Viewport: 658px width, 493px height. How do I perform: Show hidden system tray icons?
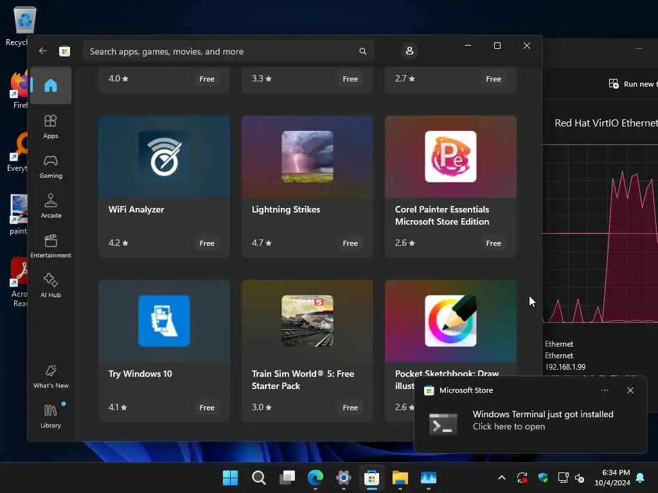(x=501, y=478)
